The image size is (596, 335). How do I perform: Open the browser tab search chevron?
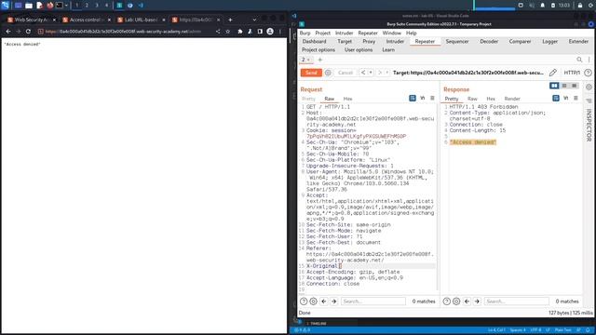coord(254,20)
